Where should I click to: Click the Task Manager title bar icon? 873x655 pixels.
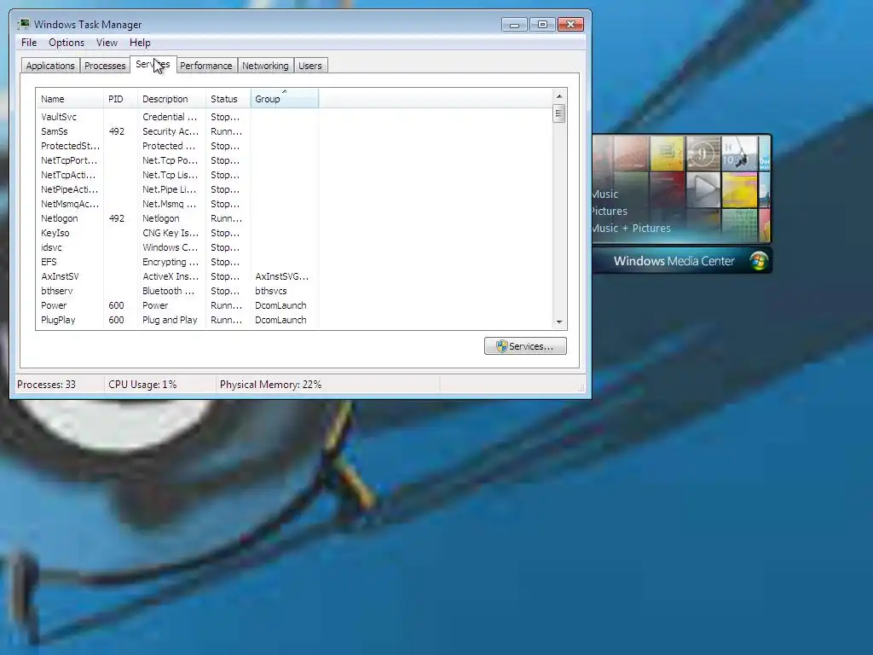24,24
